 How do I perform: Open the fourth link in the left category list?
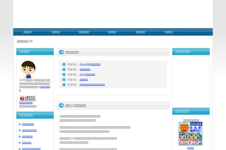[27, 143]
